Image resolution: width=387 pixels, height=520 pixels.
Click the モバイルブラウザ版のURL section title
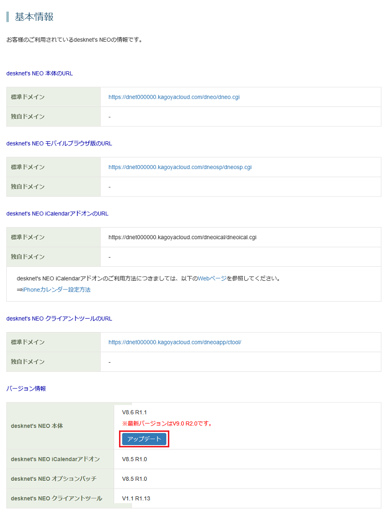59,144
